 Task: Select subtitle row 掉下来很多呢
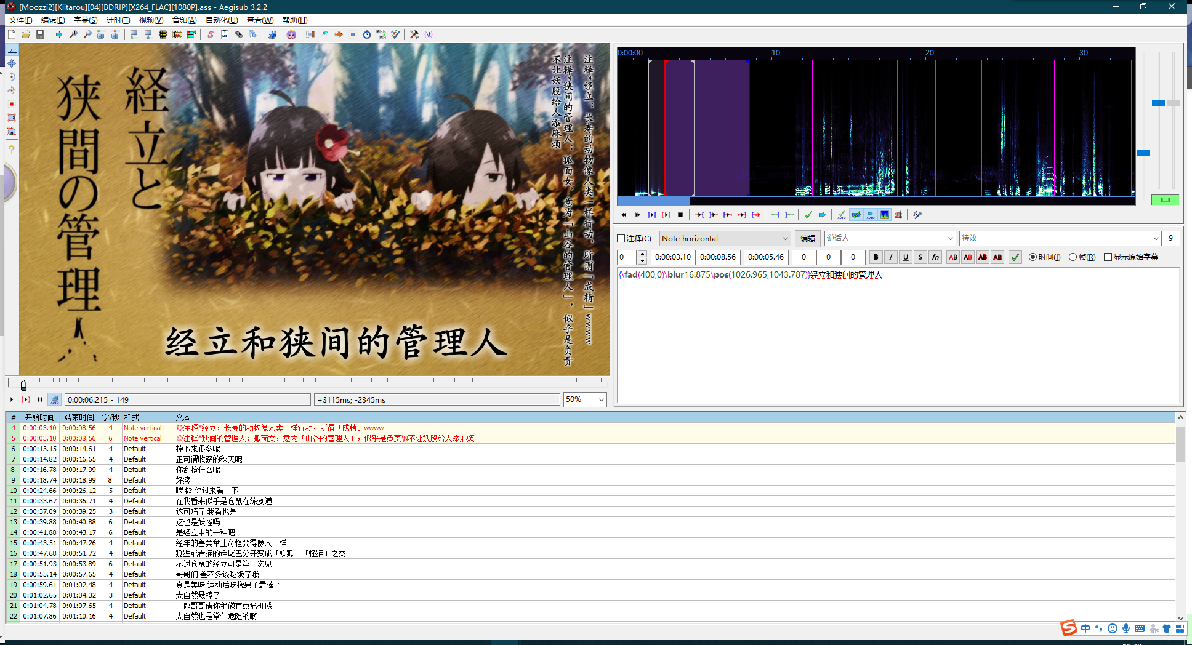(x=590, y=449)
